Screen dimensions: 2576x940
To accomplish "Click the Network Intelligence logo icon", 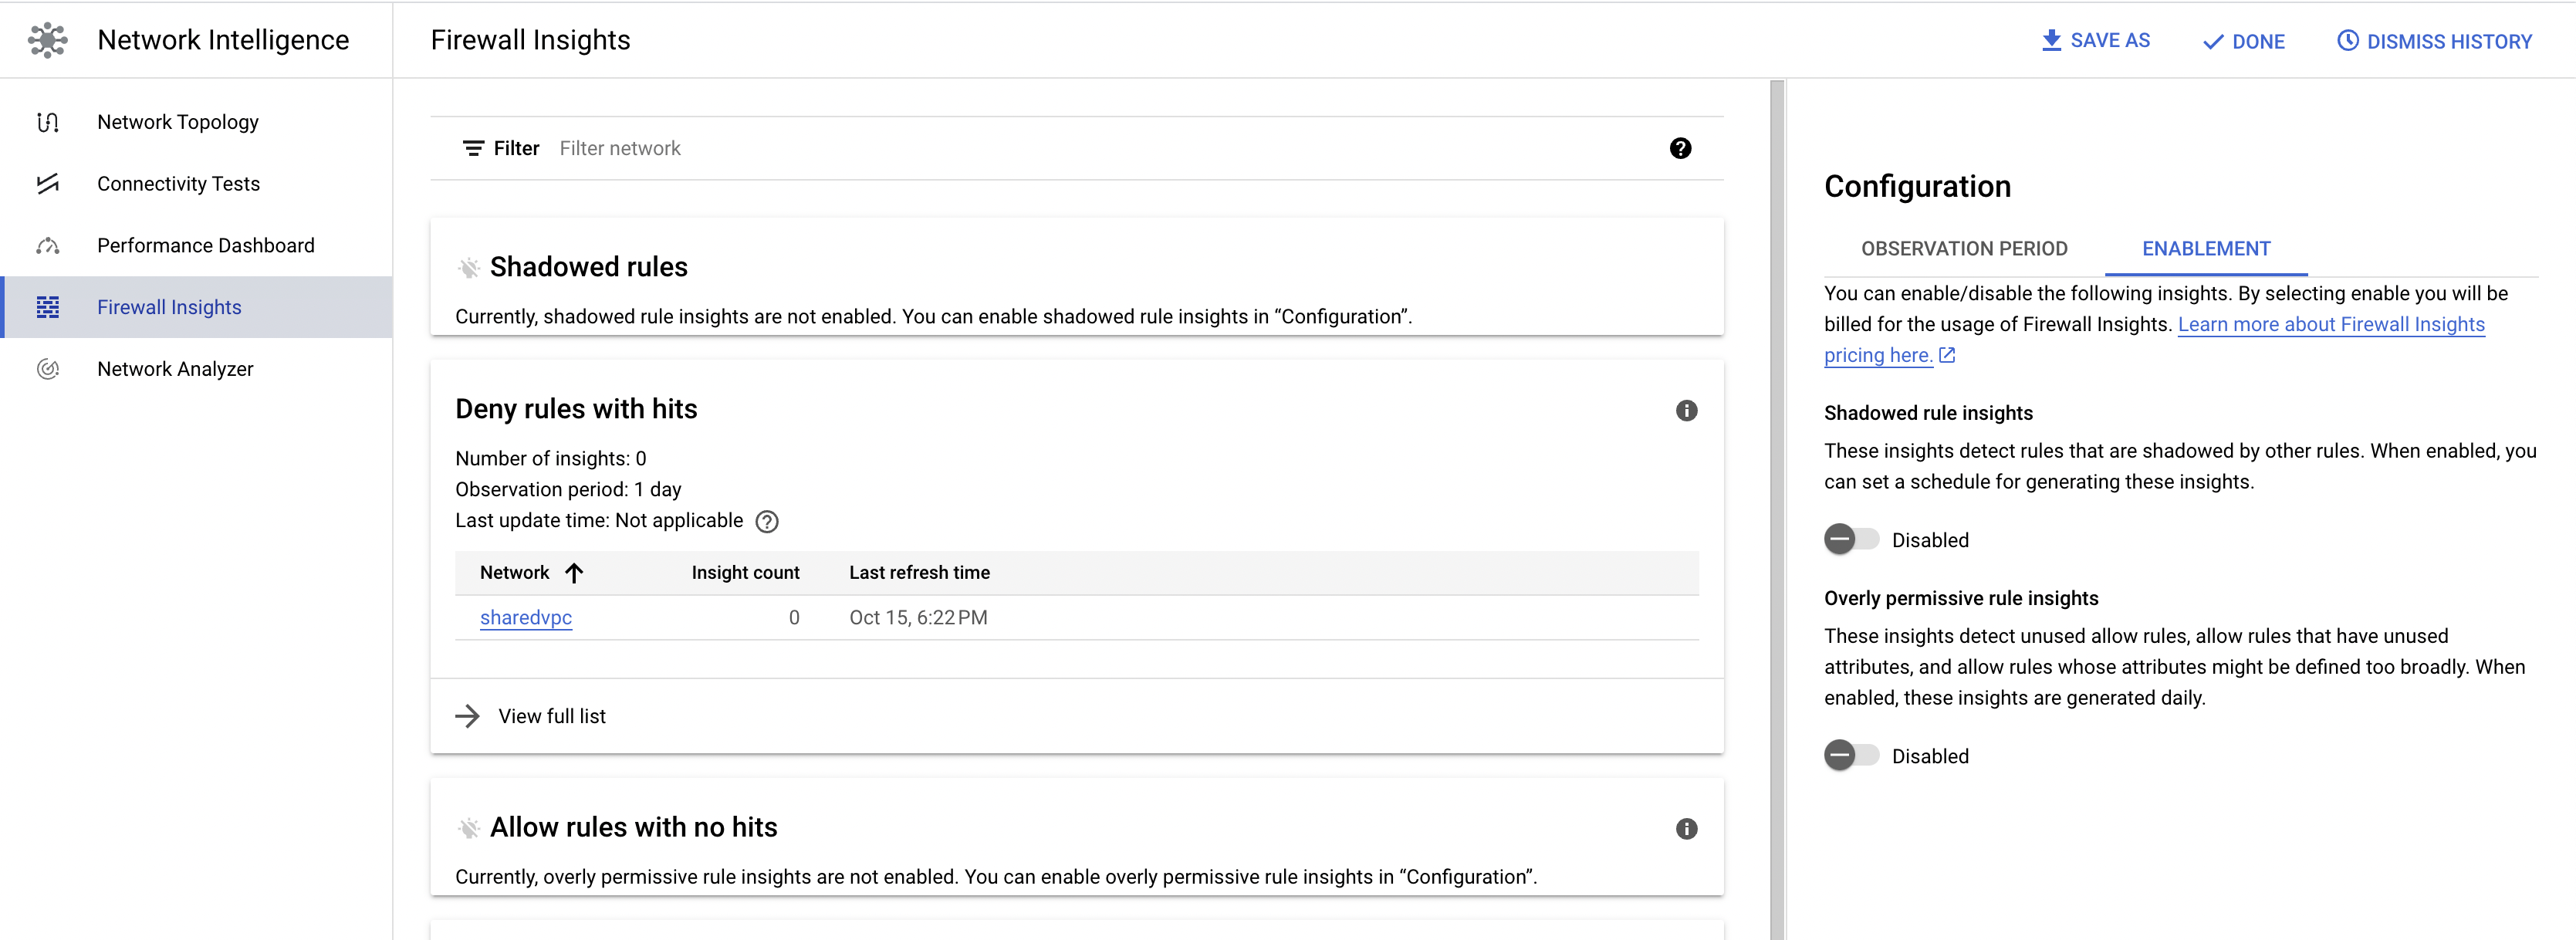I will (x=47, y=40).
